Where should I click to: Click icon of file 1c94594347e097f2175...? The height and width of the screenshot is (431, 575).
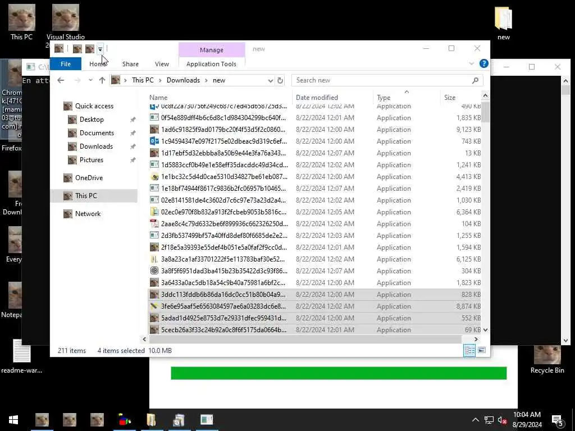[x=154, y=141]
